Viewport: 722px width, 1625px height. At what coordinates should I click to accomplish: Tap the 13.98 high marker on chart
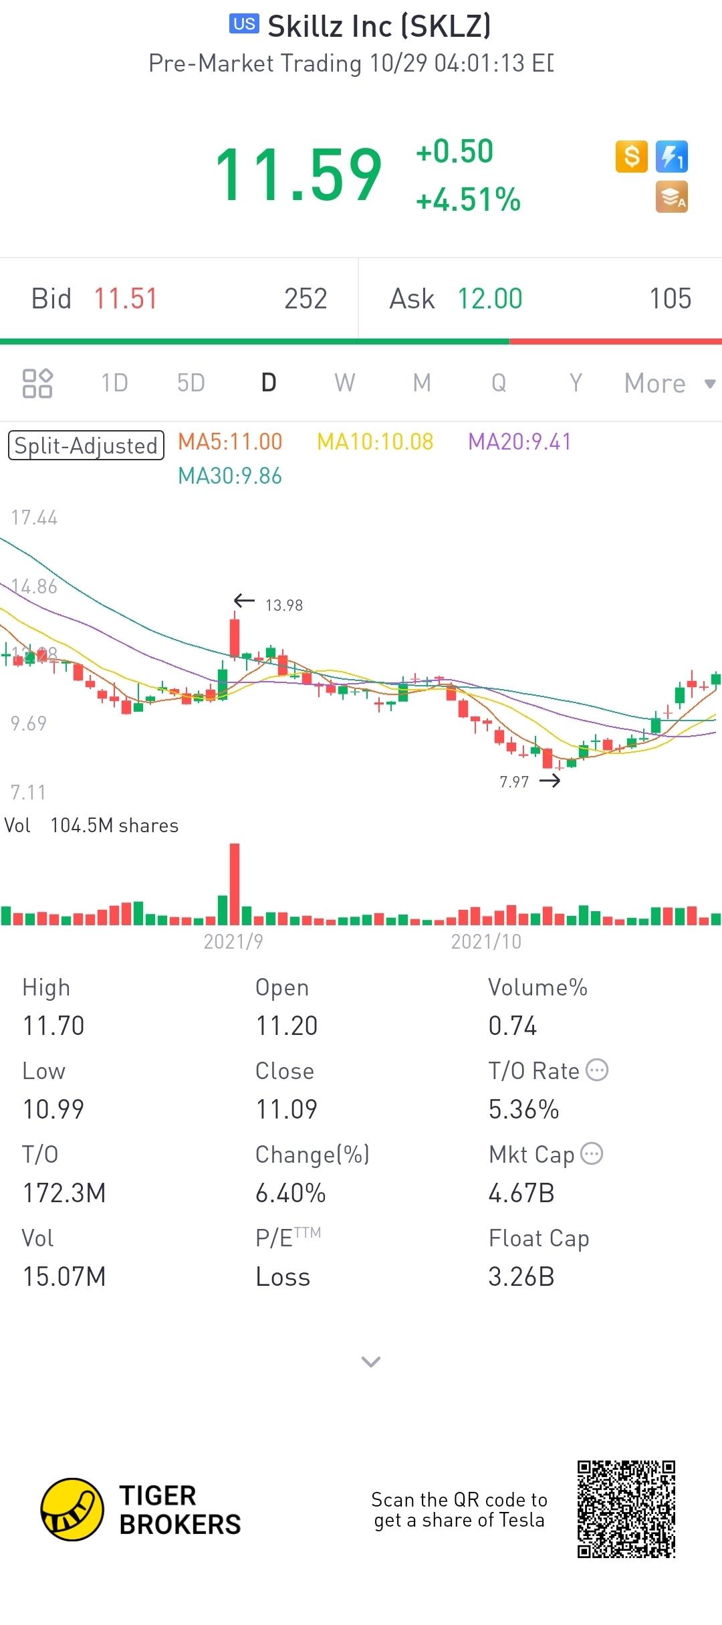click(284, 605)
